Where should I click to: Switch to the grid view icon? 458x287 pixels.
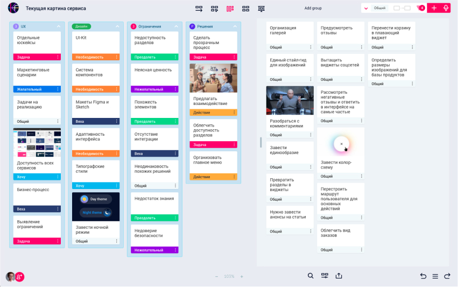point(245,9)
